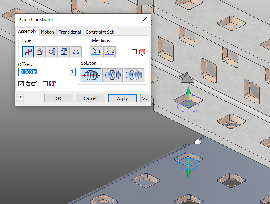Click the predict offset and orientation icon

point(52,84)
